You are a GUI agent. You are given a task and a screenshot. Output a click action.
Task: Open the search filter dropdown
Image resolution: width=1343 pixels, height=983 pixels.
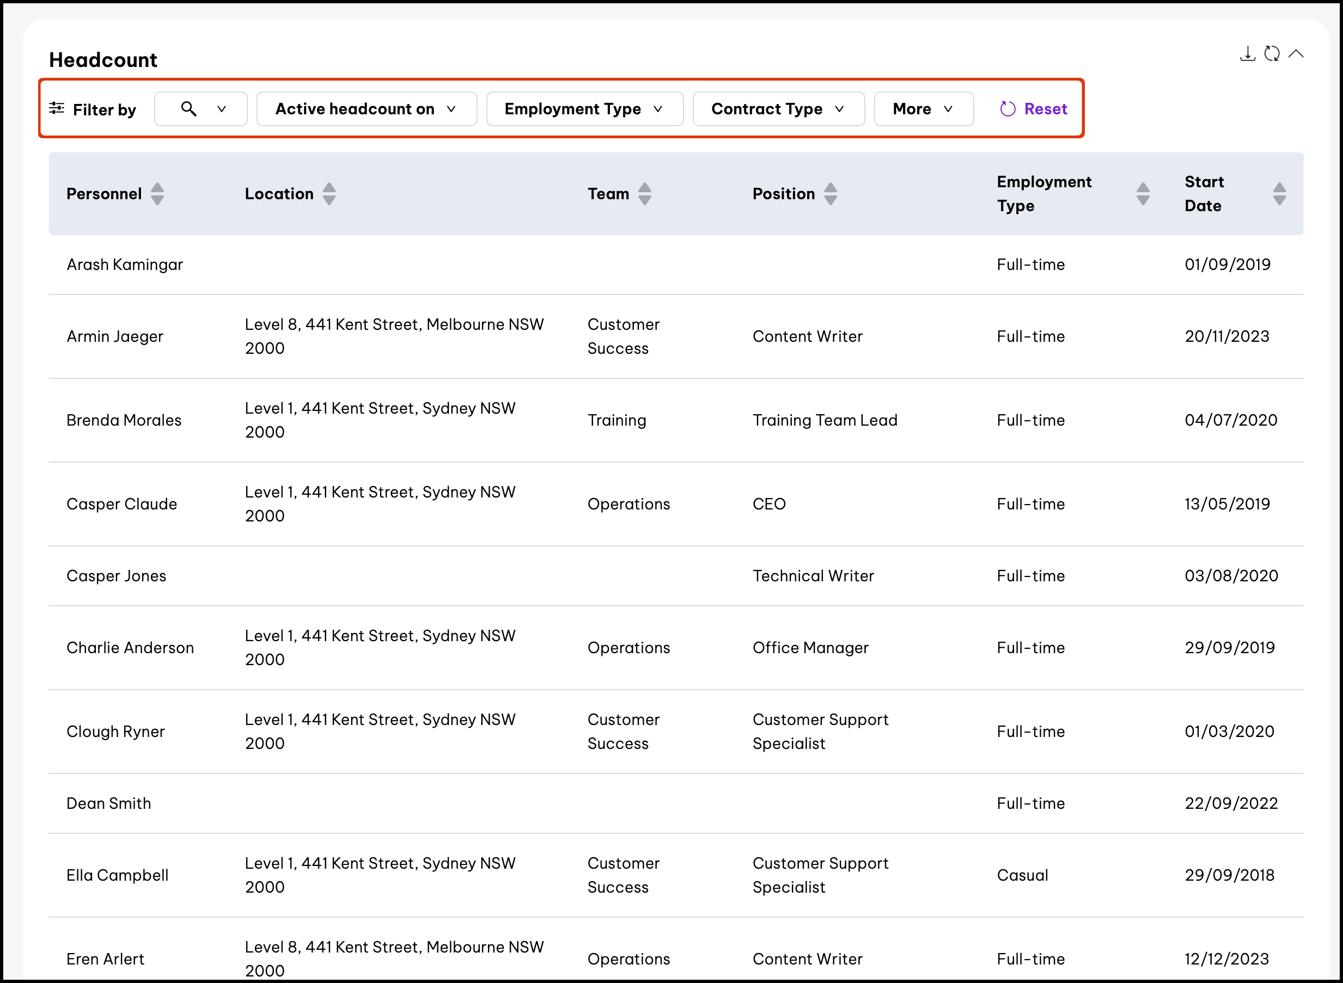tap(200, 109)
